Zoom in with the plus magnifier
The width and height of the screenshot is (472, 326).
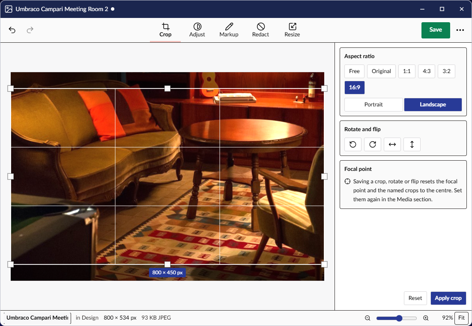pos(426,318)
